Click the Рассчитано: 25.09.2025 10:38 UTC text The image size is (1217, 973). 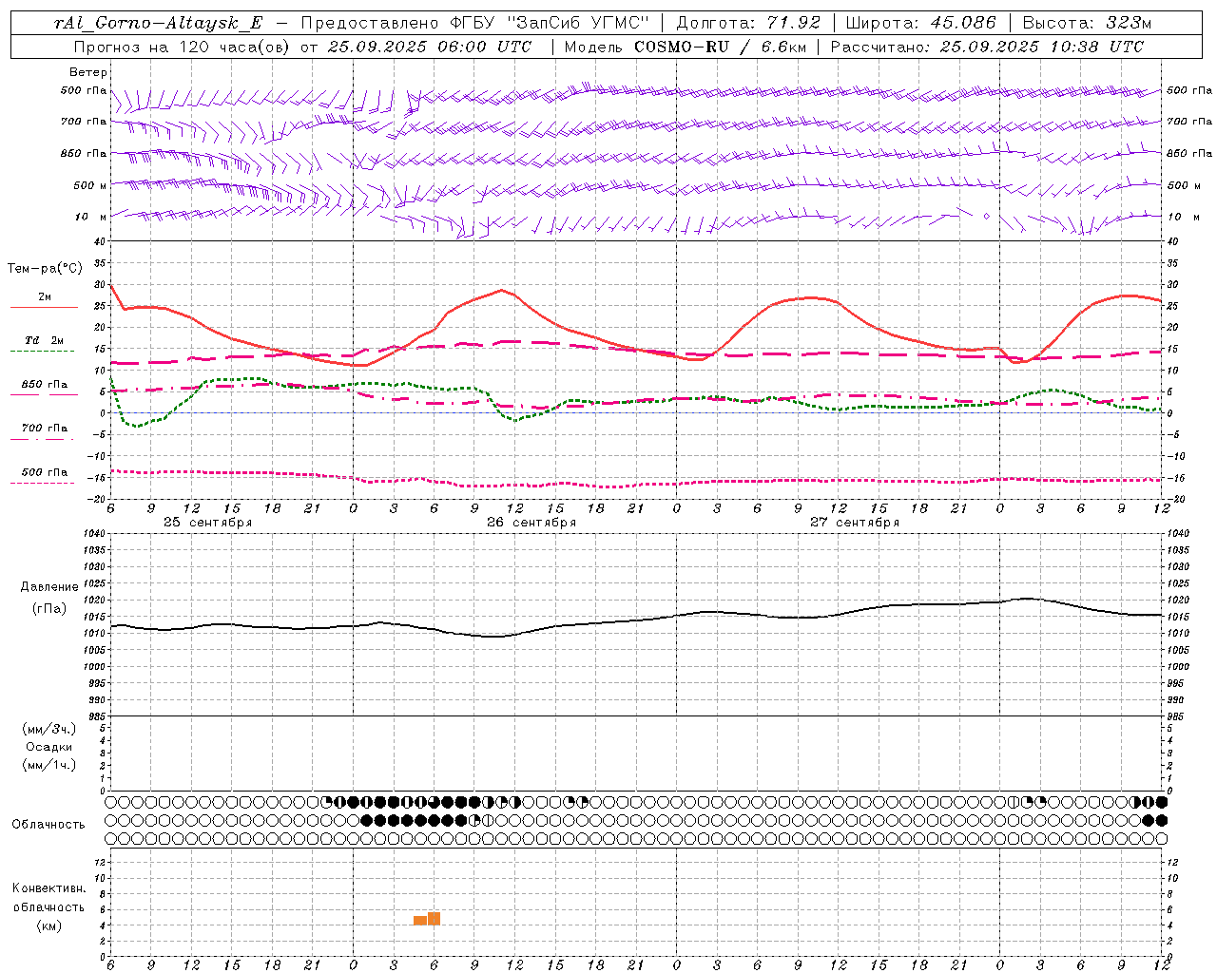tap(987, 47)
